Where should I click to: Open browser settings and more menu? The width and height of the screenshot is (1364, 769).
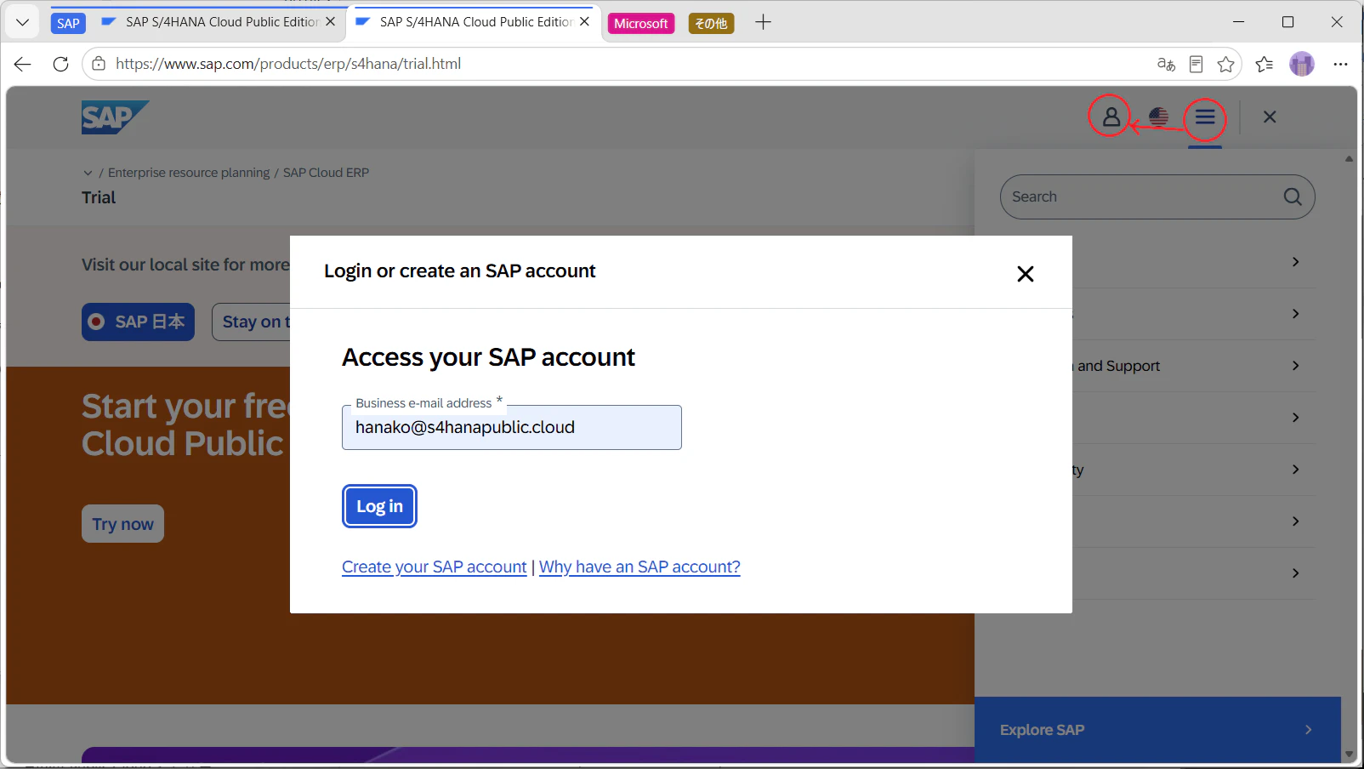[x=1340, y=64]
